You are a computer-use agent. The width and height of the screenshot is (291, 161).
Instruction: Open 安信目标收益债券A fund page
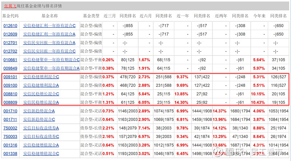tap(41, 128)
